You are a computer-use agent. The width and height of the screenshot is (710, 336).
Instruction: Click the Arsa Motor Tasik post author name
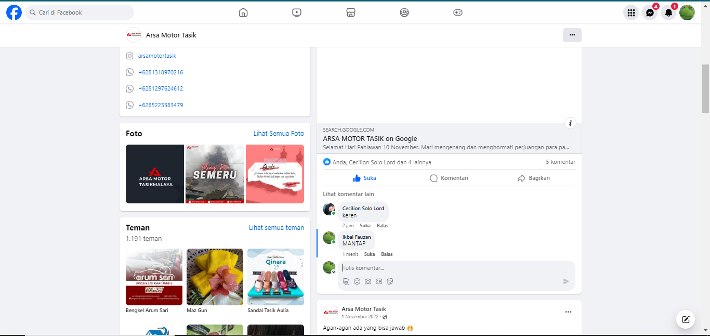tap(364, 309)
